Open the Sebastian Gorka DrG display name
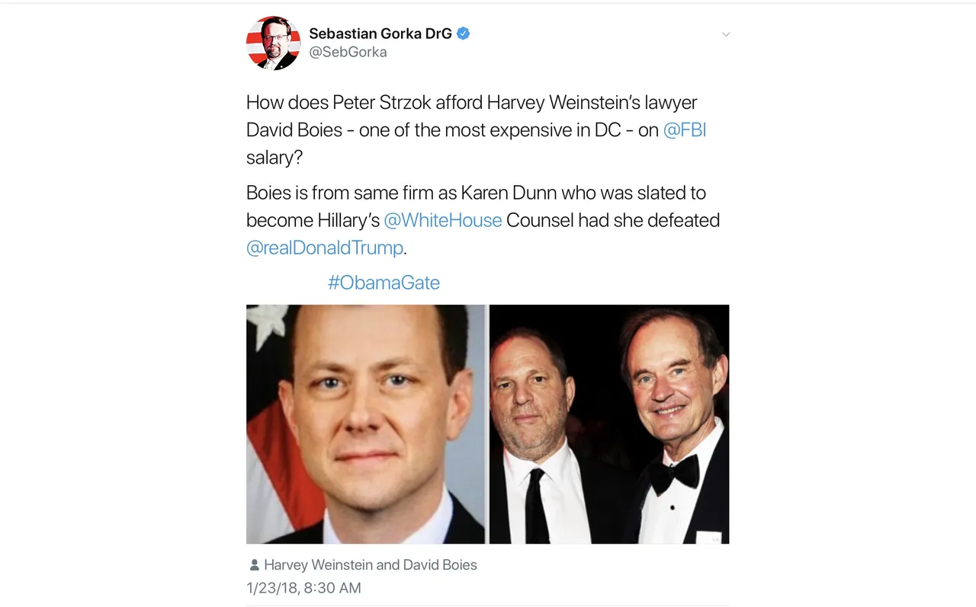The width and height of the screenshot is (976, 607). coord(380,34)
